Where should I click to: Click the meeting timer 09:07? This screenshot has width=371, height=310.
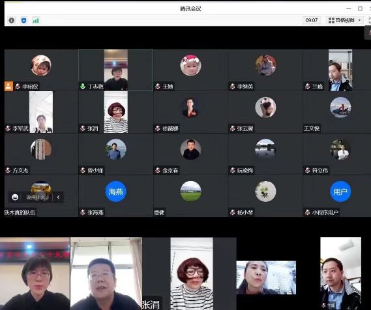(x=312, y=21)
